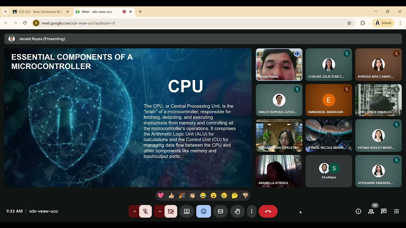Go back in browser history

[x=6, y=23]
